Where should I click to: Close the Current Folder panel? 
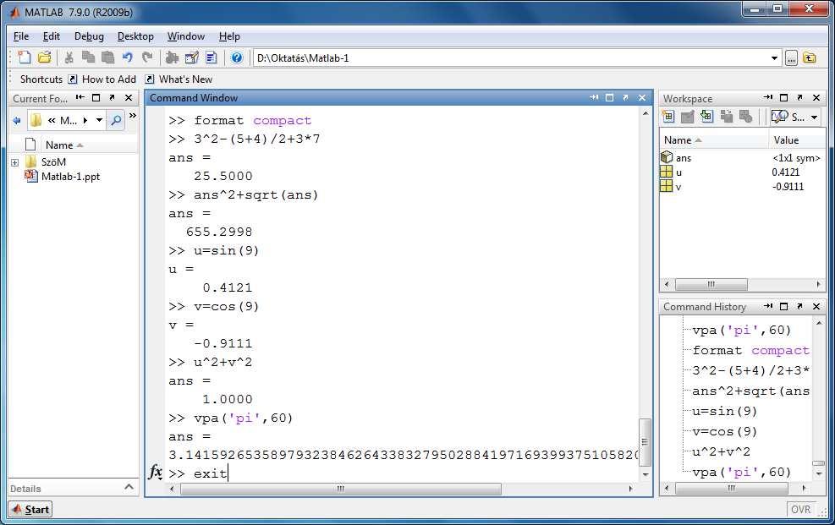click(x=129, y=97)
